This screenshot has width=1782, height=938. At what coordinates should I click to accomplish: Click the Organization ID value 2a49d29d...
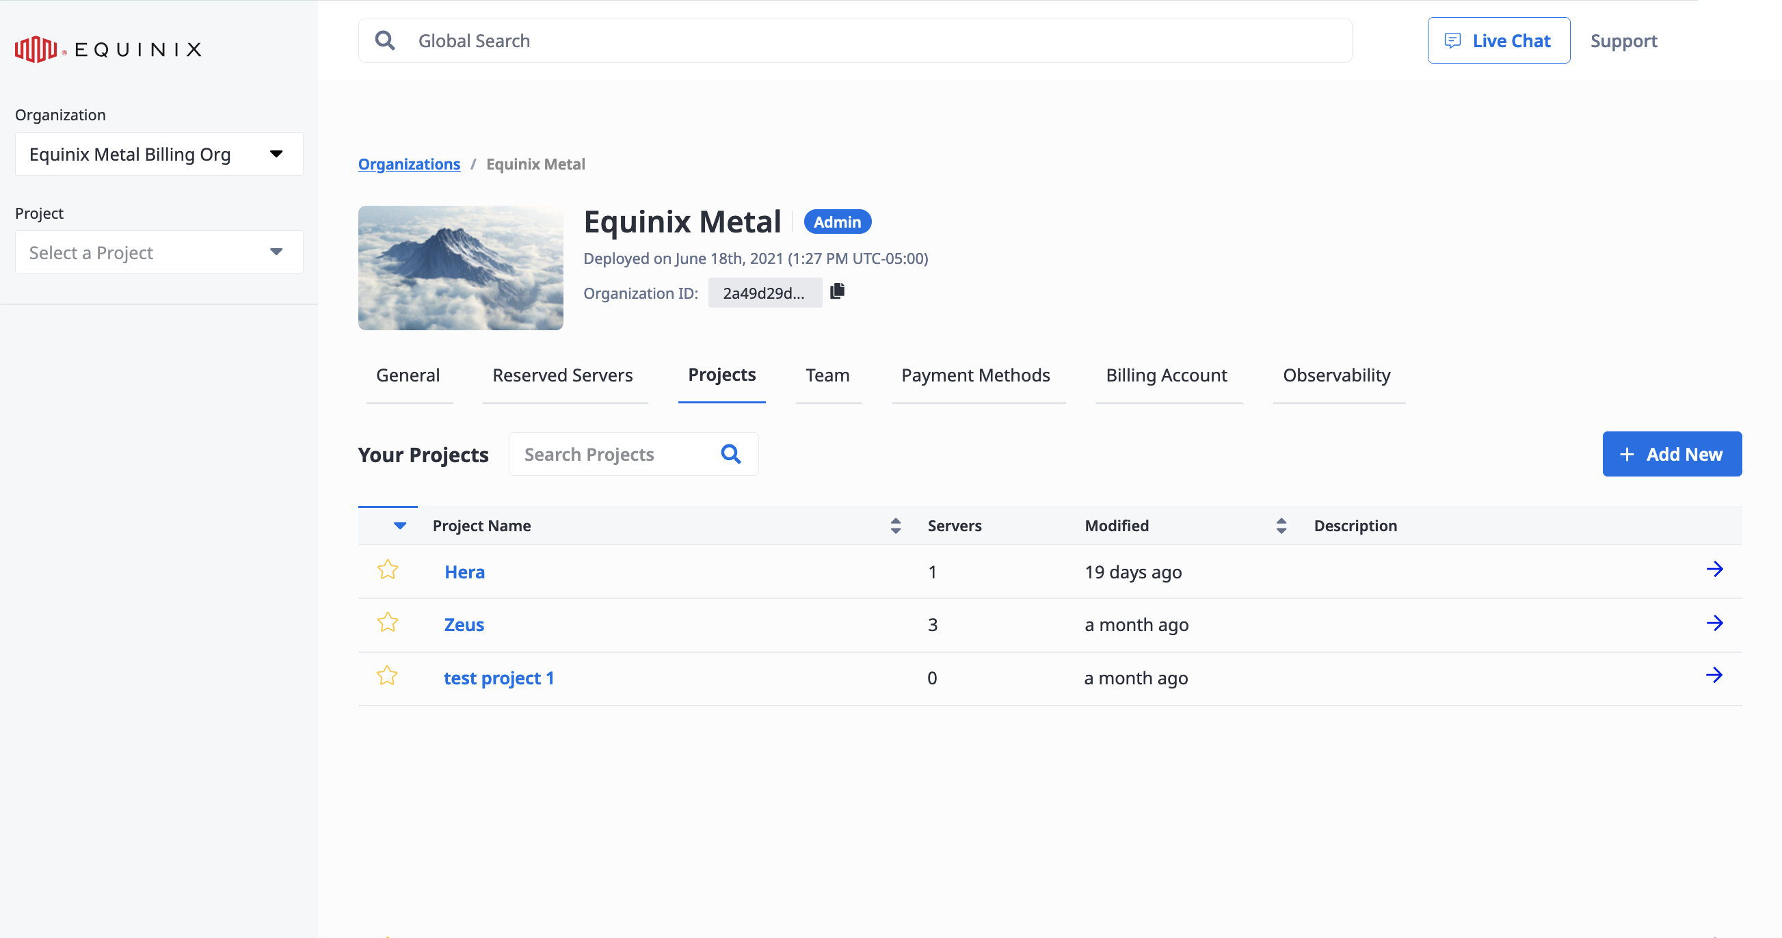coord(764,293)
